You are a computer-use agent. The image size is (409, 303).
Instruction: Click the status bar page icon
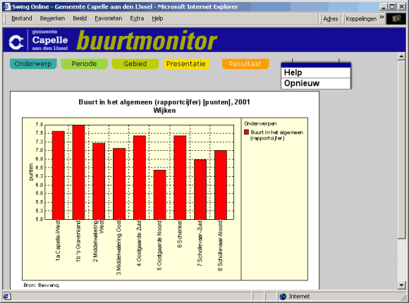click(x=7, y=296)
